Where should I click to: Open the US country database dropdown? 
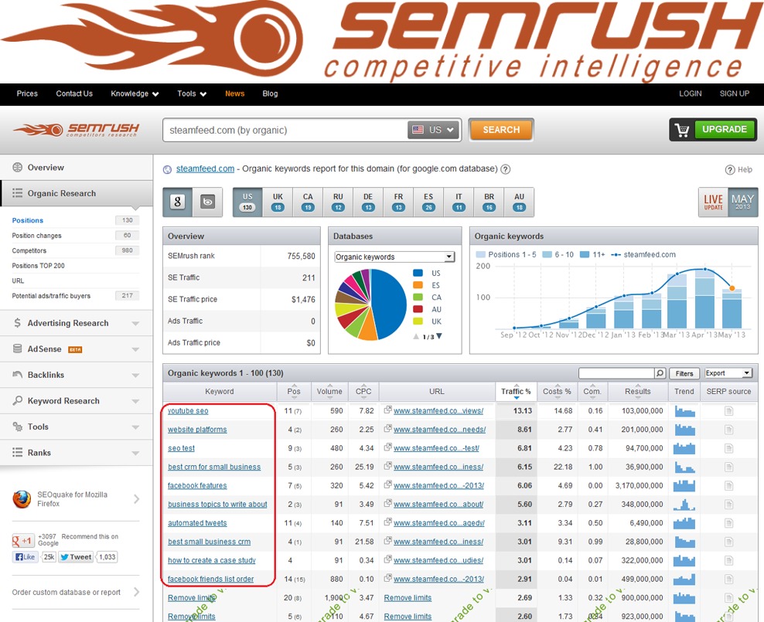[434, 130]
